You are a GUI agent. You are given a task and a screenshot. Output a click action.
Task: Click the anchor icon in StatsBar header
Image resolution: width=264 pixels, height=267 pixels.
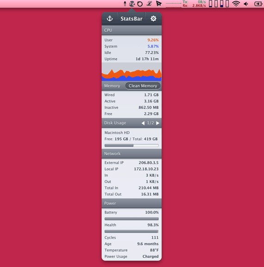point(110,19)
